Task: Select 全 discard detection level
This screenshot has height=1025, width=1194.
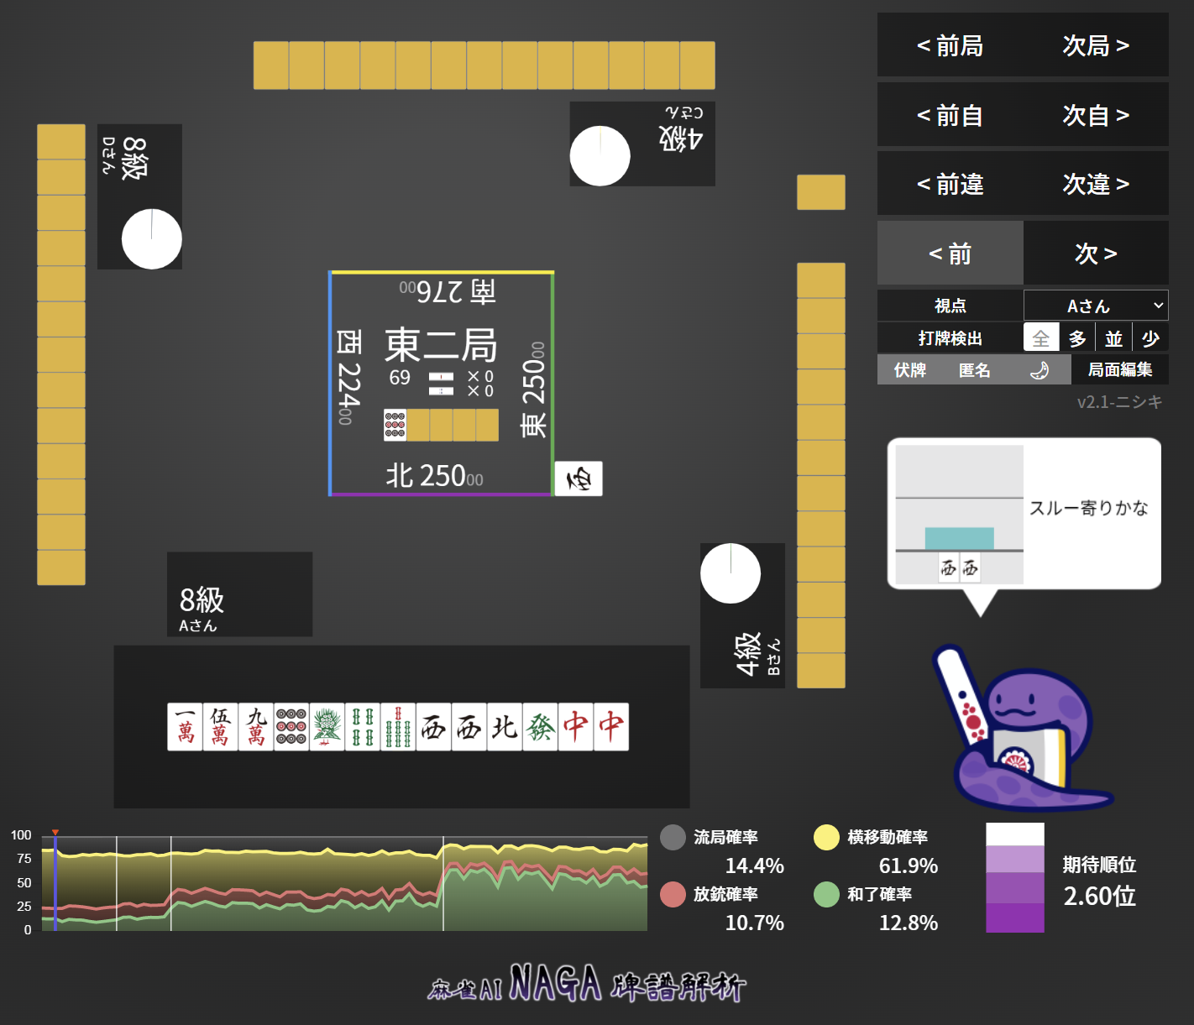Action: pos(1041,338)
